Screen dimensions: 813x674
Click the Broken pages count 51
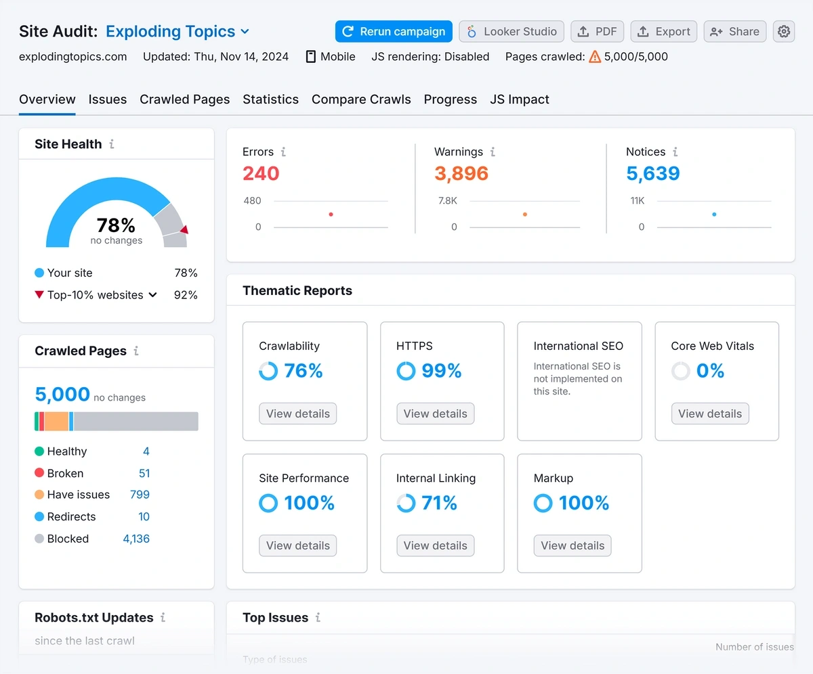click(x=144, y=473)
